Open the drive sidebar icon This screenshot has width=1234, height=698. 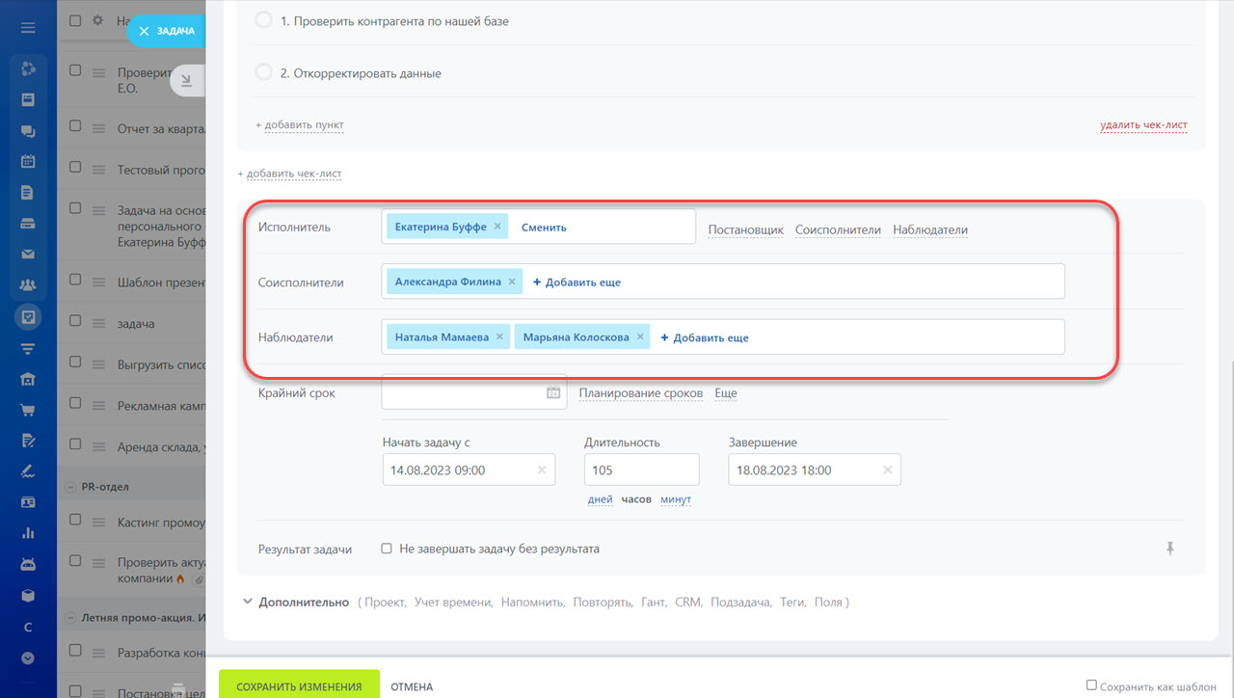pos(28,224)
